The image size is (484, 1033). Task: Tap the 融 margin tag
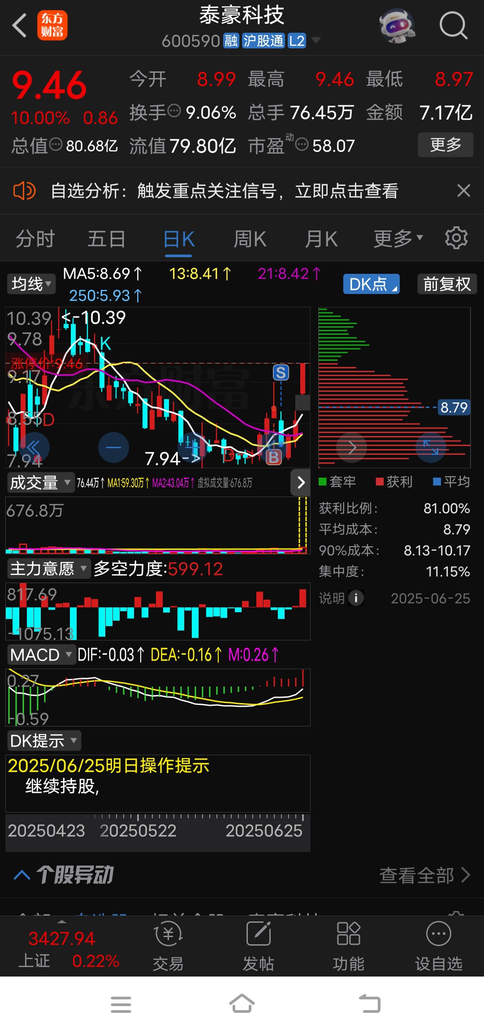(231, 41)
